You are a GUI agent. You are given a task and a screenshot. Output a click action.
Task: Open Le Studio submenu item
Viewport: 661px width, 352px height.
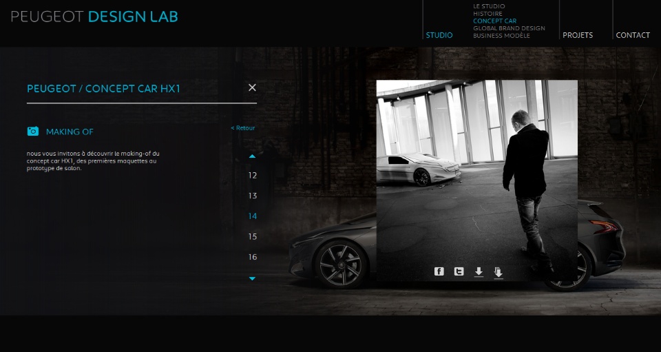489,6
